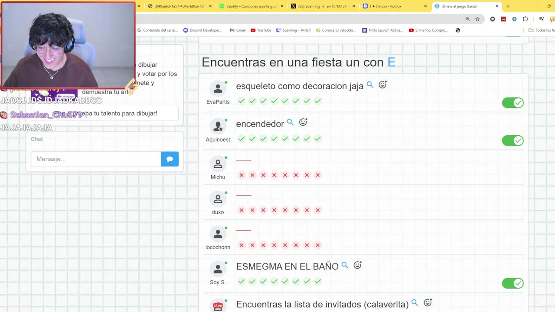Open 'Conoce tu velocidad' bookmark
This screenshot has width=555, height=312.
(x=336, y=30)
